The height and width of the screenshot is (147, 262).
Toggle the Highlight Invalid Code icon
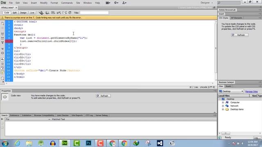2,64
